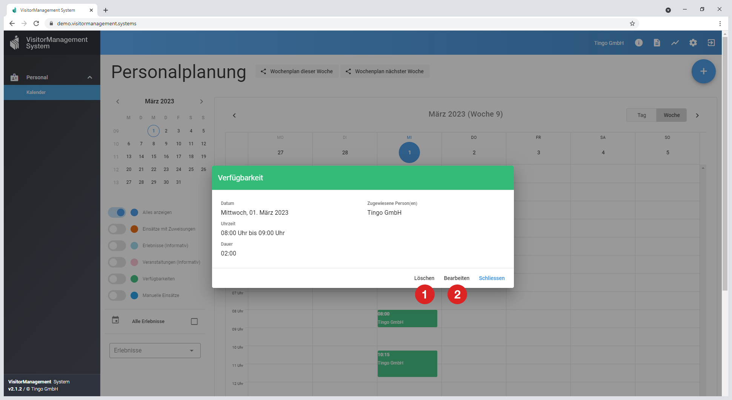This screenshot has width=732, height=400.
Task: Open the document icon in top bar
Action: coord(657,43)
